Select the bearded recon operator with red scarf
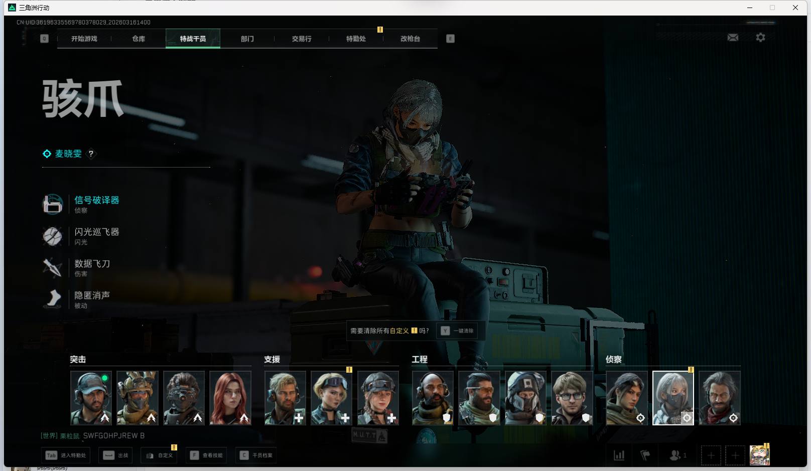Image resolution: width=811 pixels, height=471 pixels. tap(720, 398)
